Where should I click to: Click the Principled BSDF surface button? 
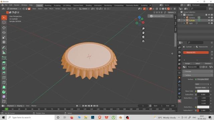pyautogui.click(x=202, y=79)
